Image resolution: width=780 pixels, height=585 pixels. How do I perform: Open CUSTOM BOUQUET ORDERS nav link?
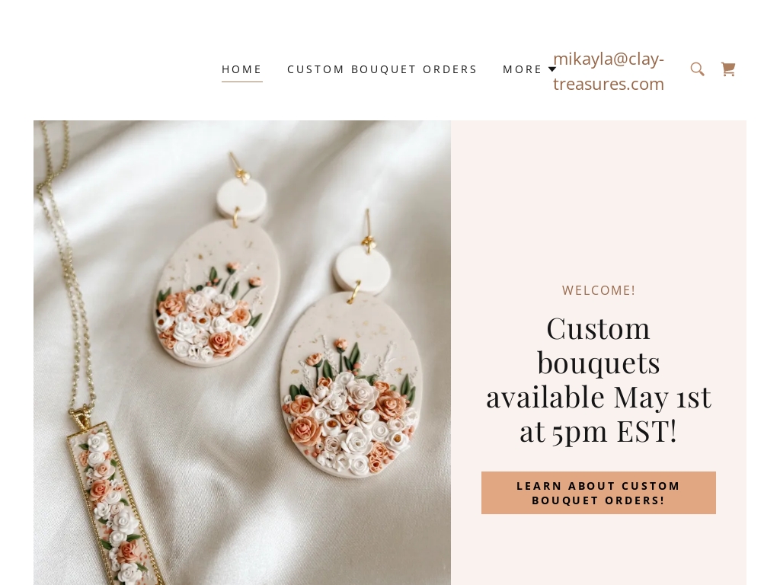pyautogui.click(x=382, y=69)
